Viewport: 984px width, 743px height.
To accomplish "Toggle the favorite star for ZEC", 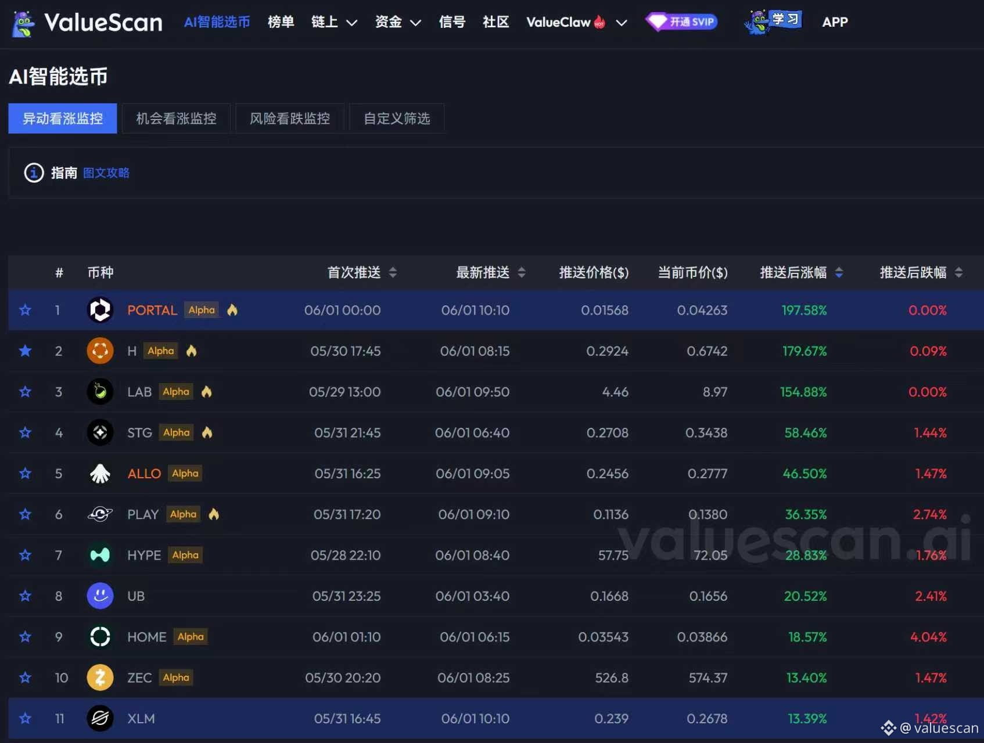I will click(25, 677).
